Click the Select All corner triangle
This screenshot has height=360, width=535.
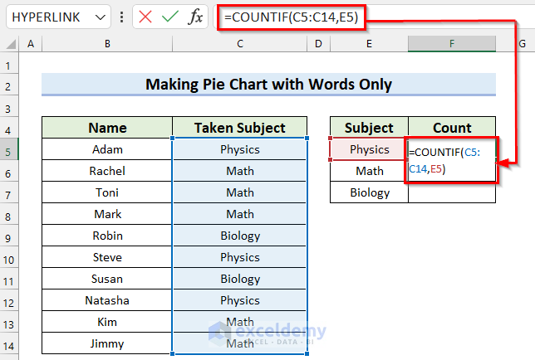tap(9, 43)
